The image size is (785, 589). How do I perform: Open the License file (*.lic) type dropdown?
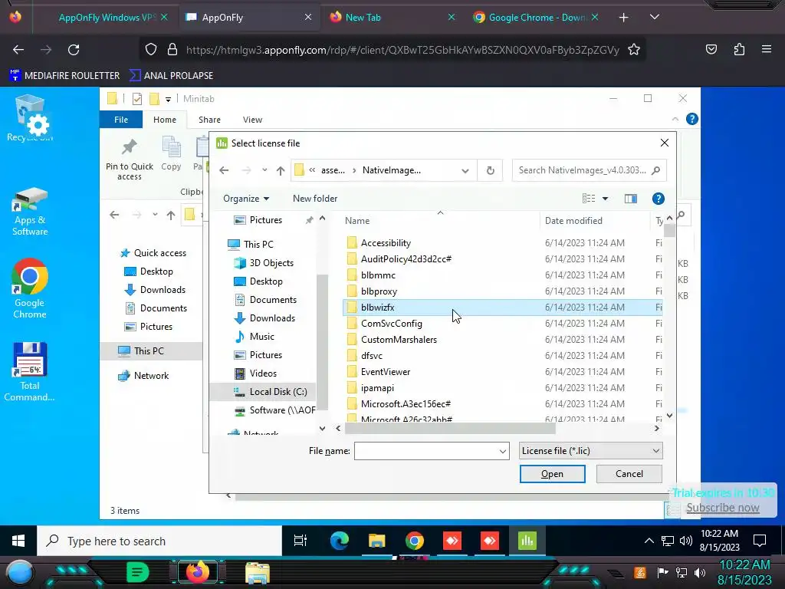click(591, 451)
